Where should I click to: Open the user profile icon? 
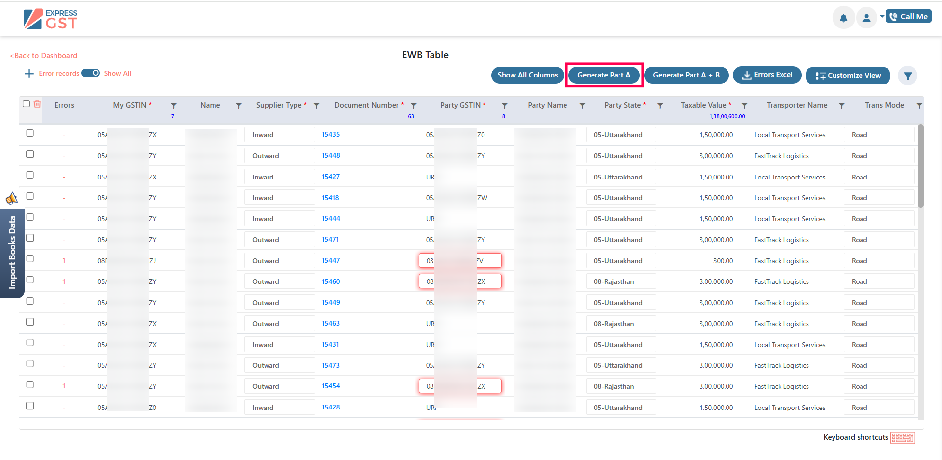pos(866,18)
